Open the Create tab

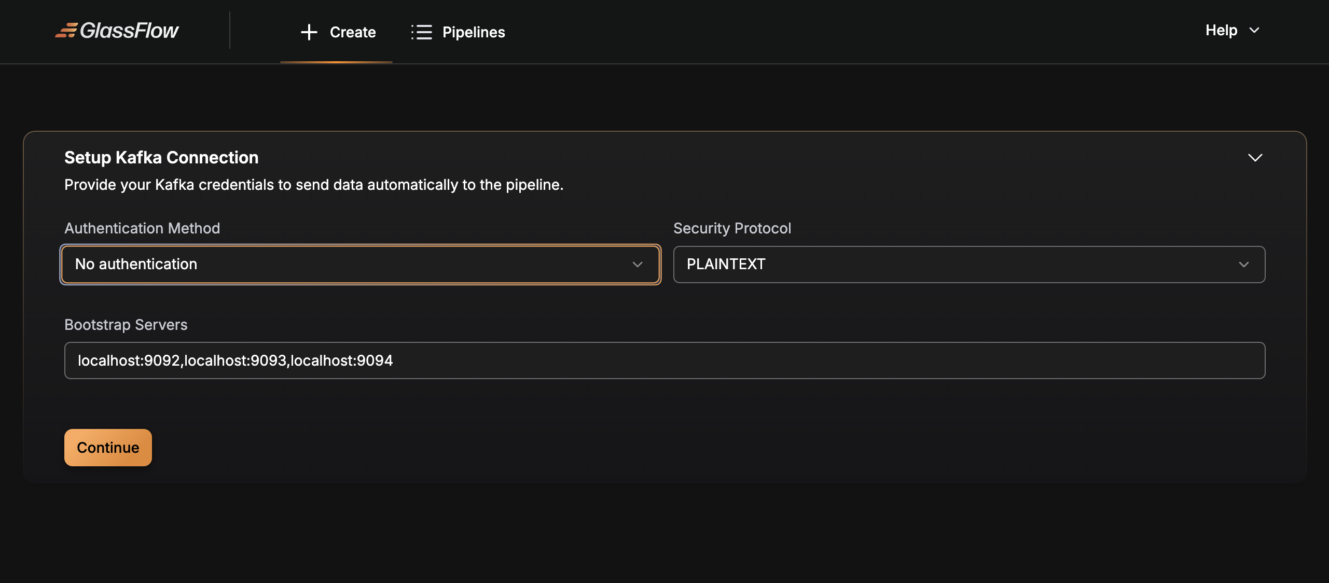[352, 32]
